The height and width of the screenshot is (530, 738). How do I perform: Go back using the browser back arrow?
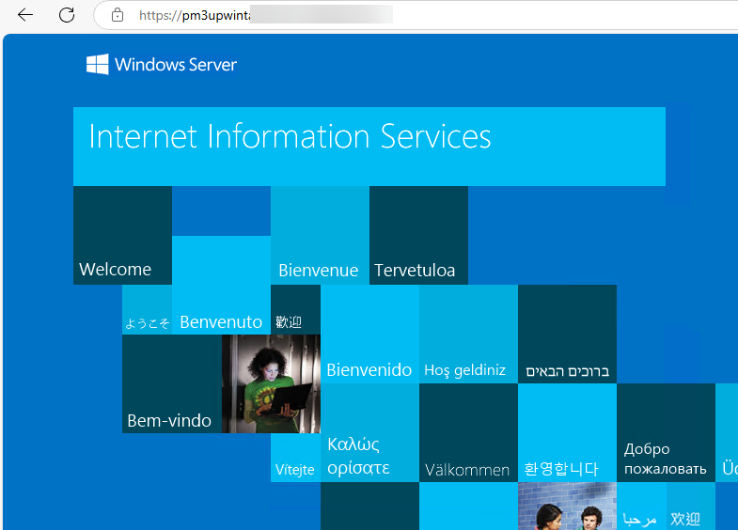coord(25,15)
